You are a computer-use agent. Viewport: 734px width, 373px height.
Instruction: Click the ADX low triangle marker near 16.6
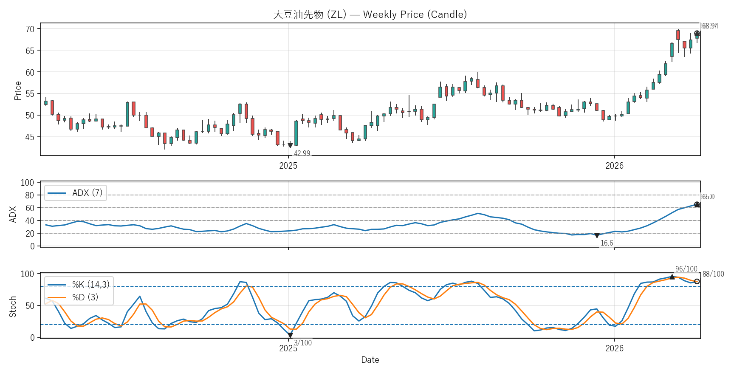point(597,235)
